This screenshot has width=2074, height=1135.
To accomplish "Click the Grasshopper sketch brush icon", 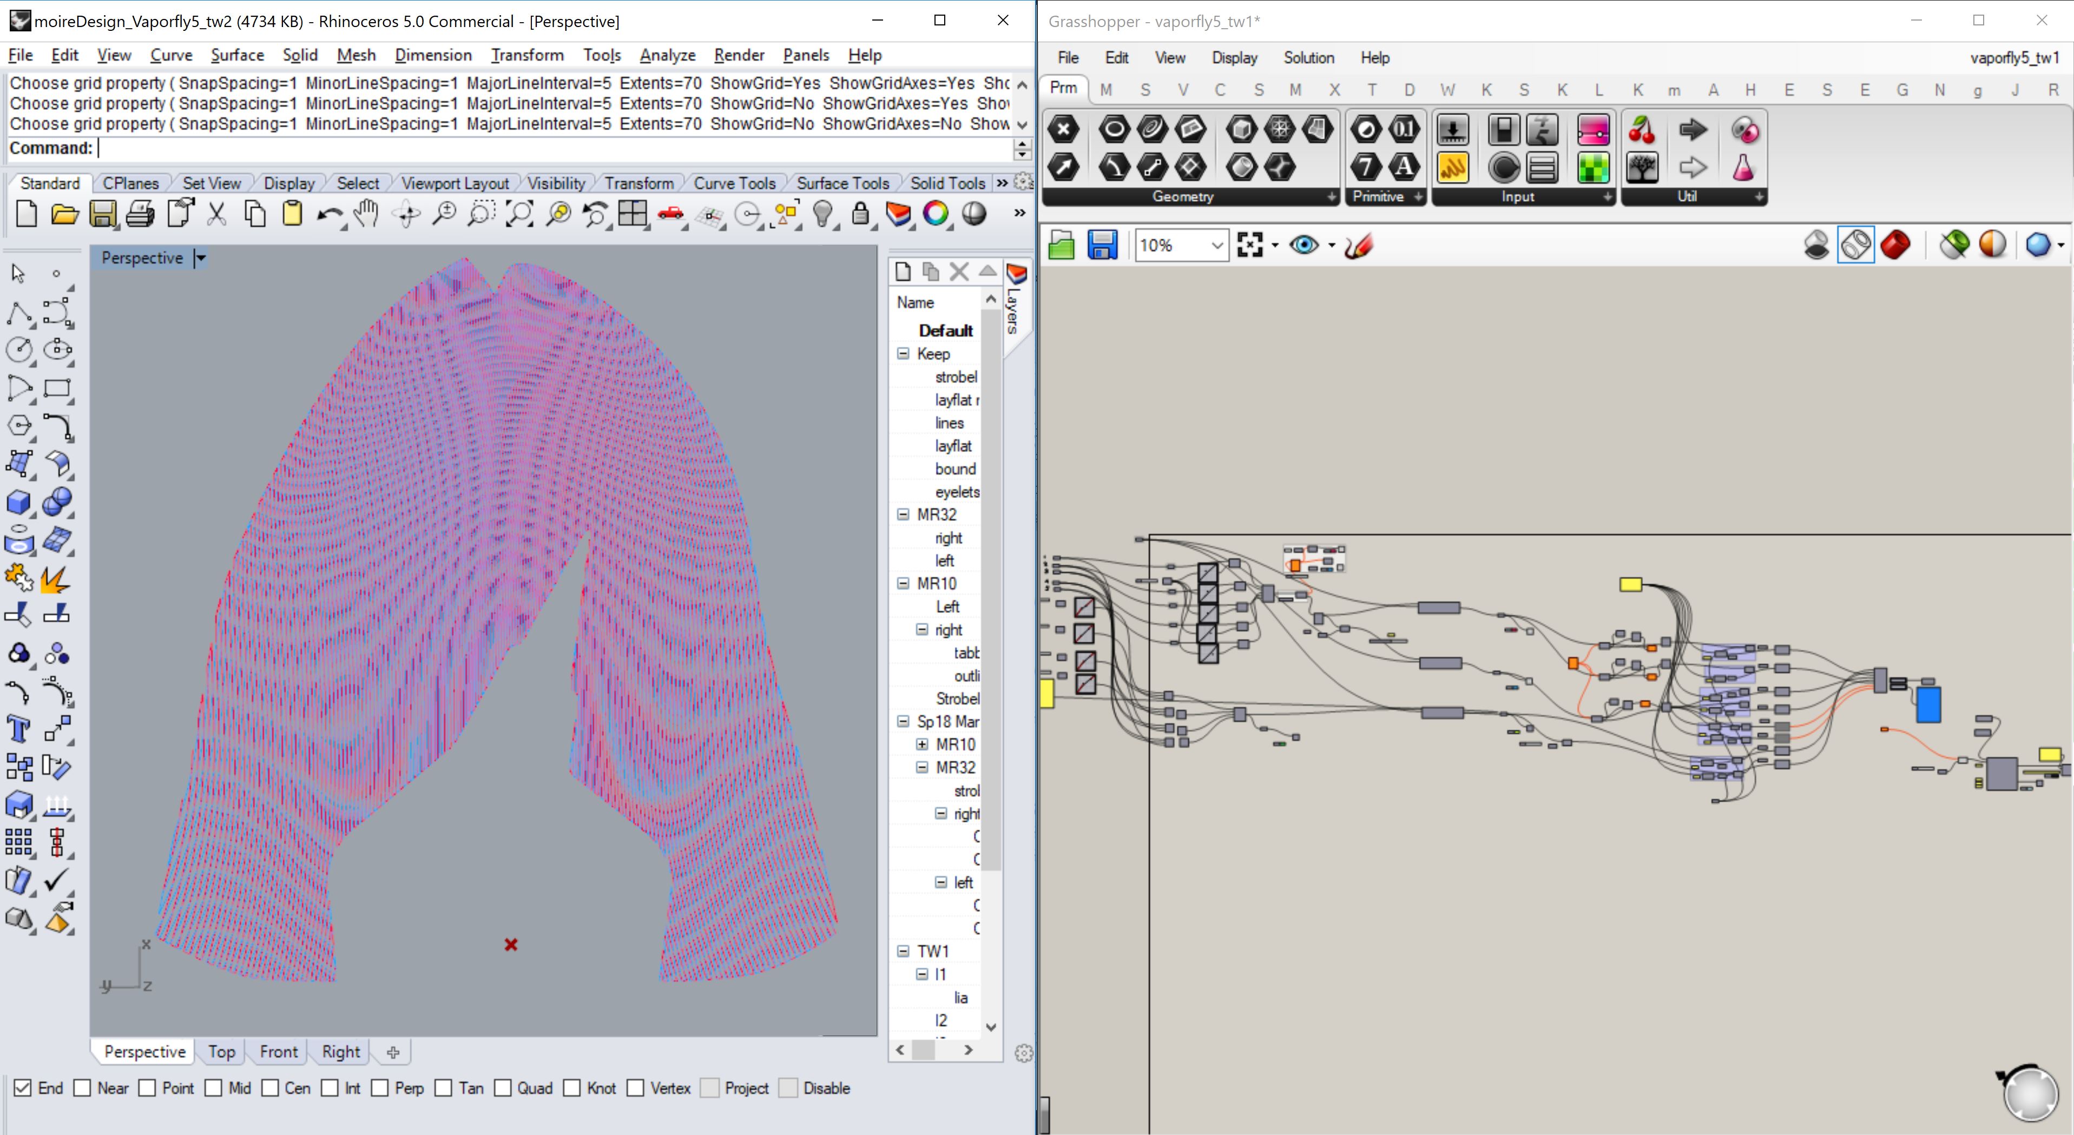I will 1358,245.
